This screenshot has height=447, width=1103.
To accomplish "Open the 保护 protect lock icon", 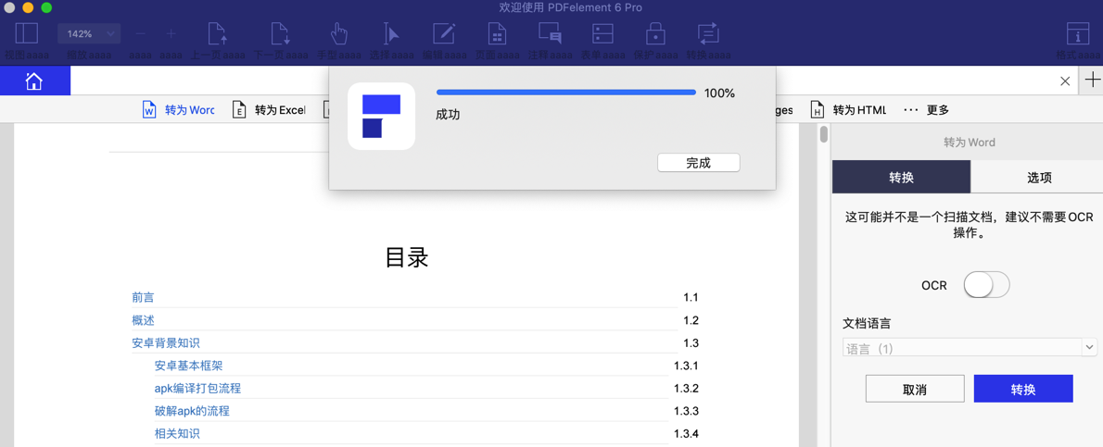I will tap(655, 34).
